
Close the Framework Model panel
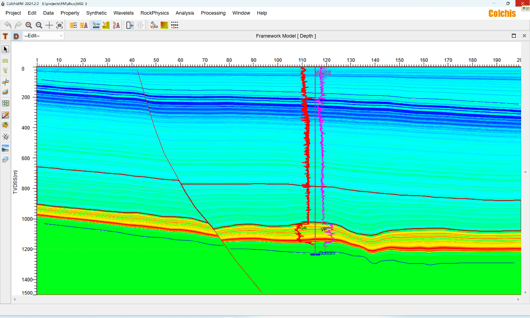click(524, 36)
